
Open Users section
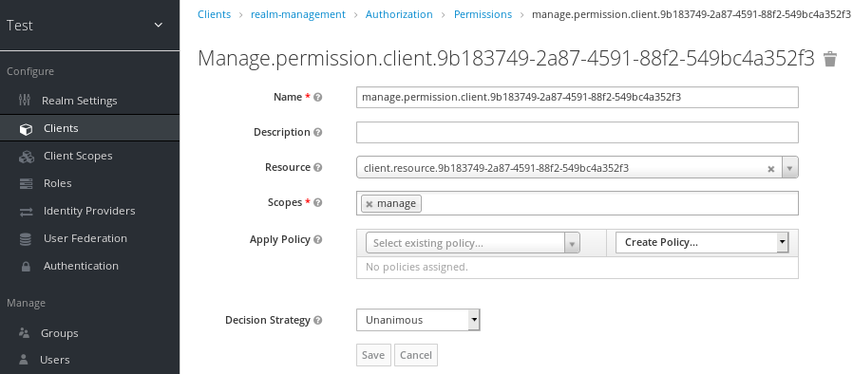coord(54,360)
